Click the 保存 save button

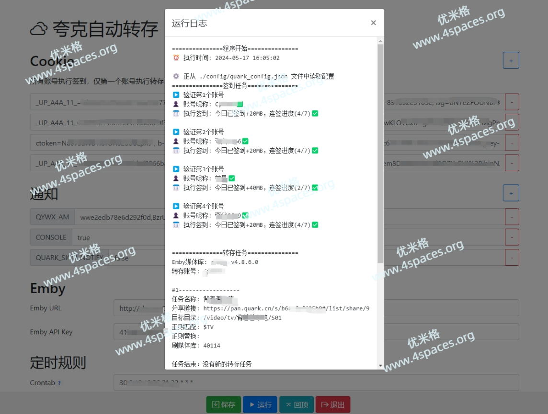pyautogui.click(x=224, y=404)
